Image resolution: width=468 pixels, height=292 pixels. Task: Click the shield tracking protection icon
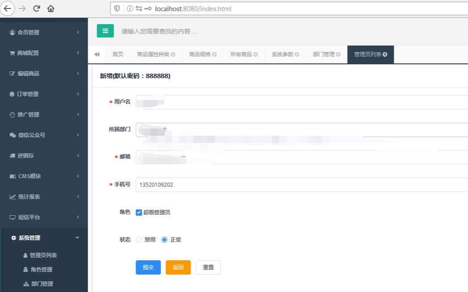coord(117,8)
